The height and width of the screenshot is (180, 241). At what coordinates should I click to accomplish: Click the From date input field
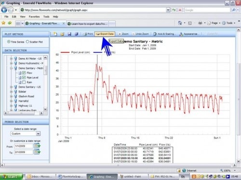[24, 146]
